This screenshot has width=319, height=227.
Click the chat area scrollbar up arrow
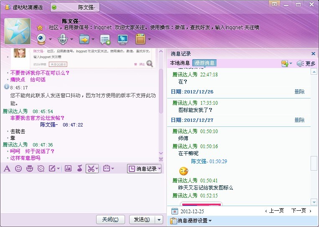(x=161, y=51)
